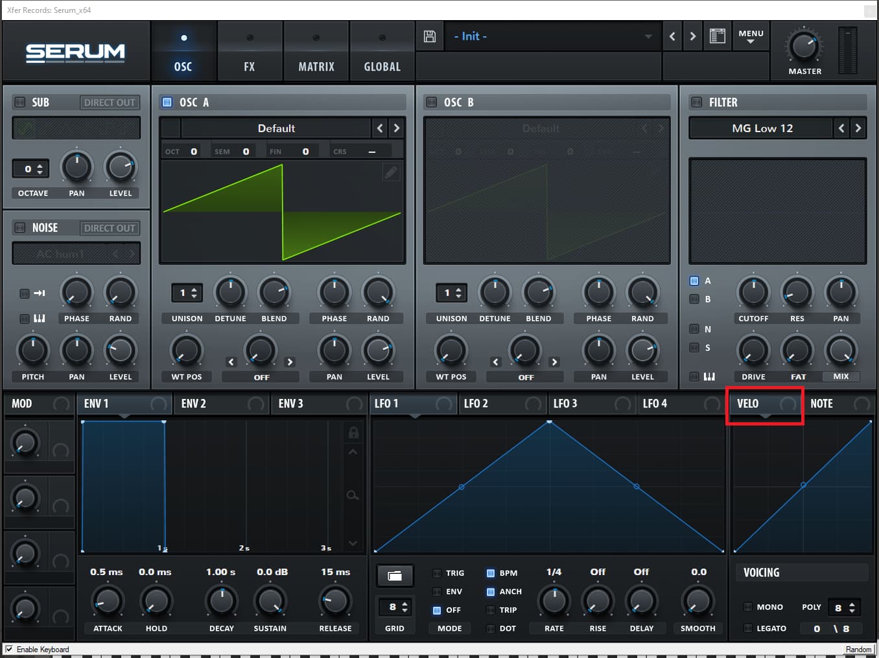Click previous OSC A warp mode arrow
Viewport: 879px width, 658px height.
pyautogui.click(x=231, y=362)
